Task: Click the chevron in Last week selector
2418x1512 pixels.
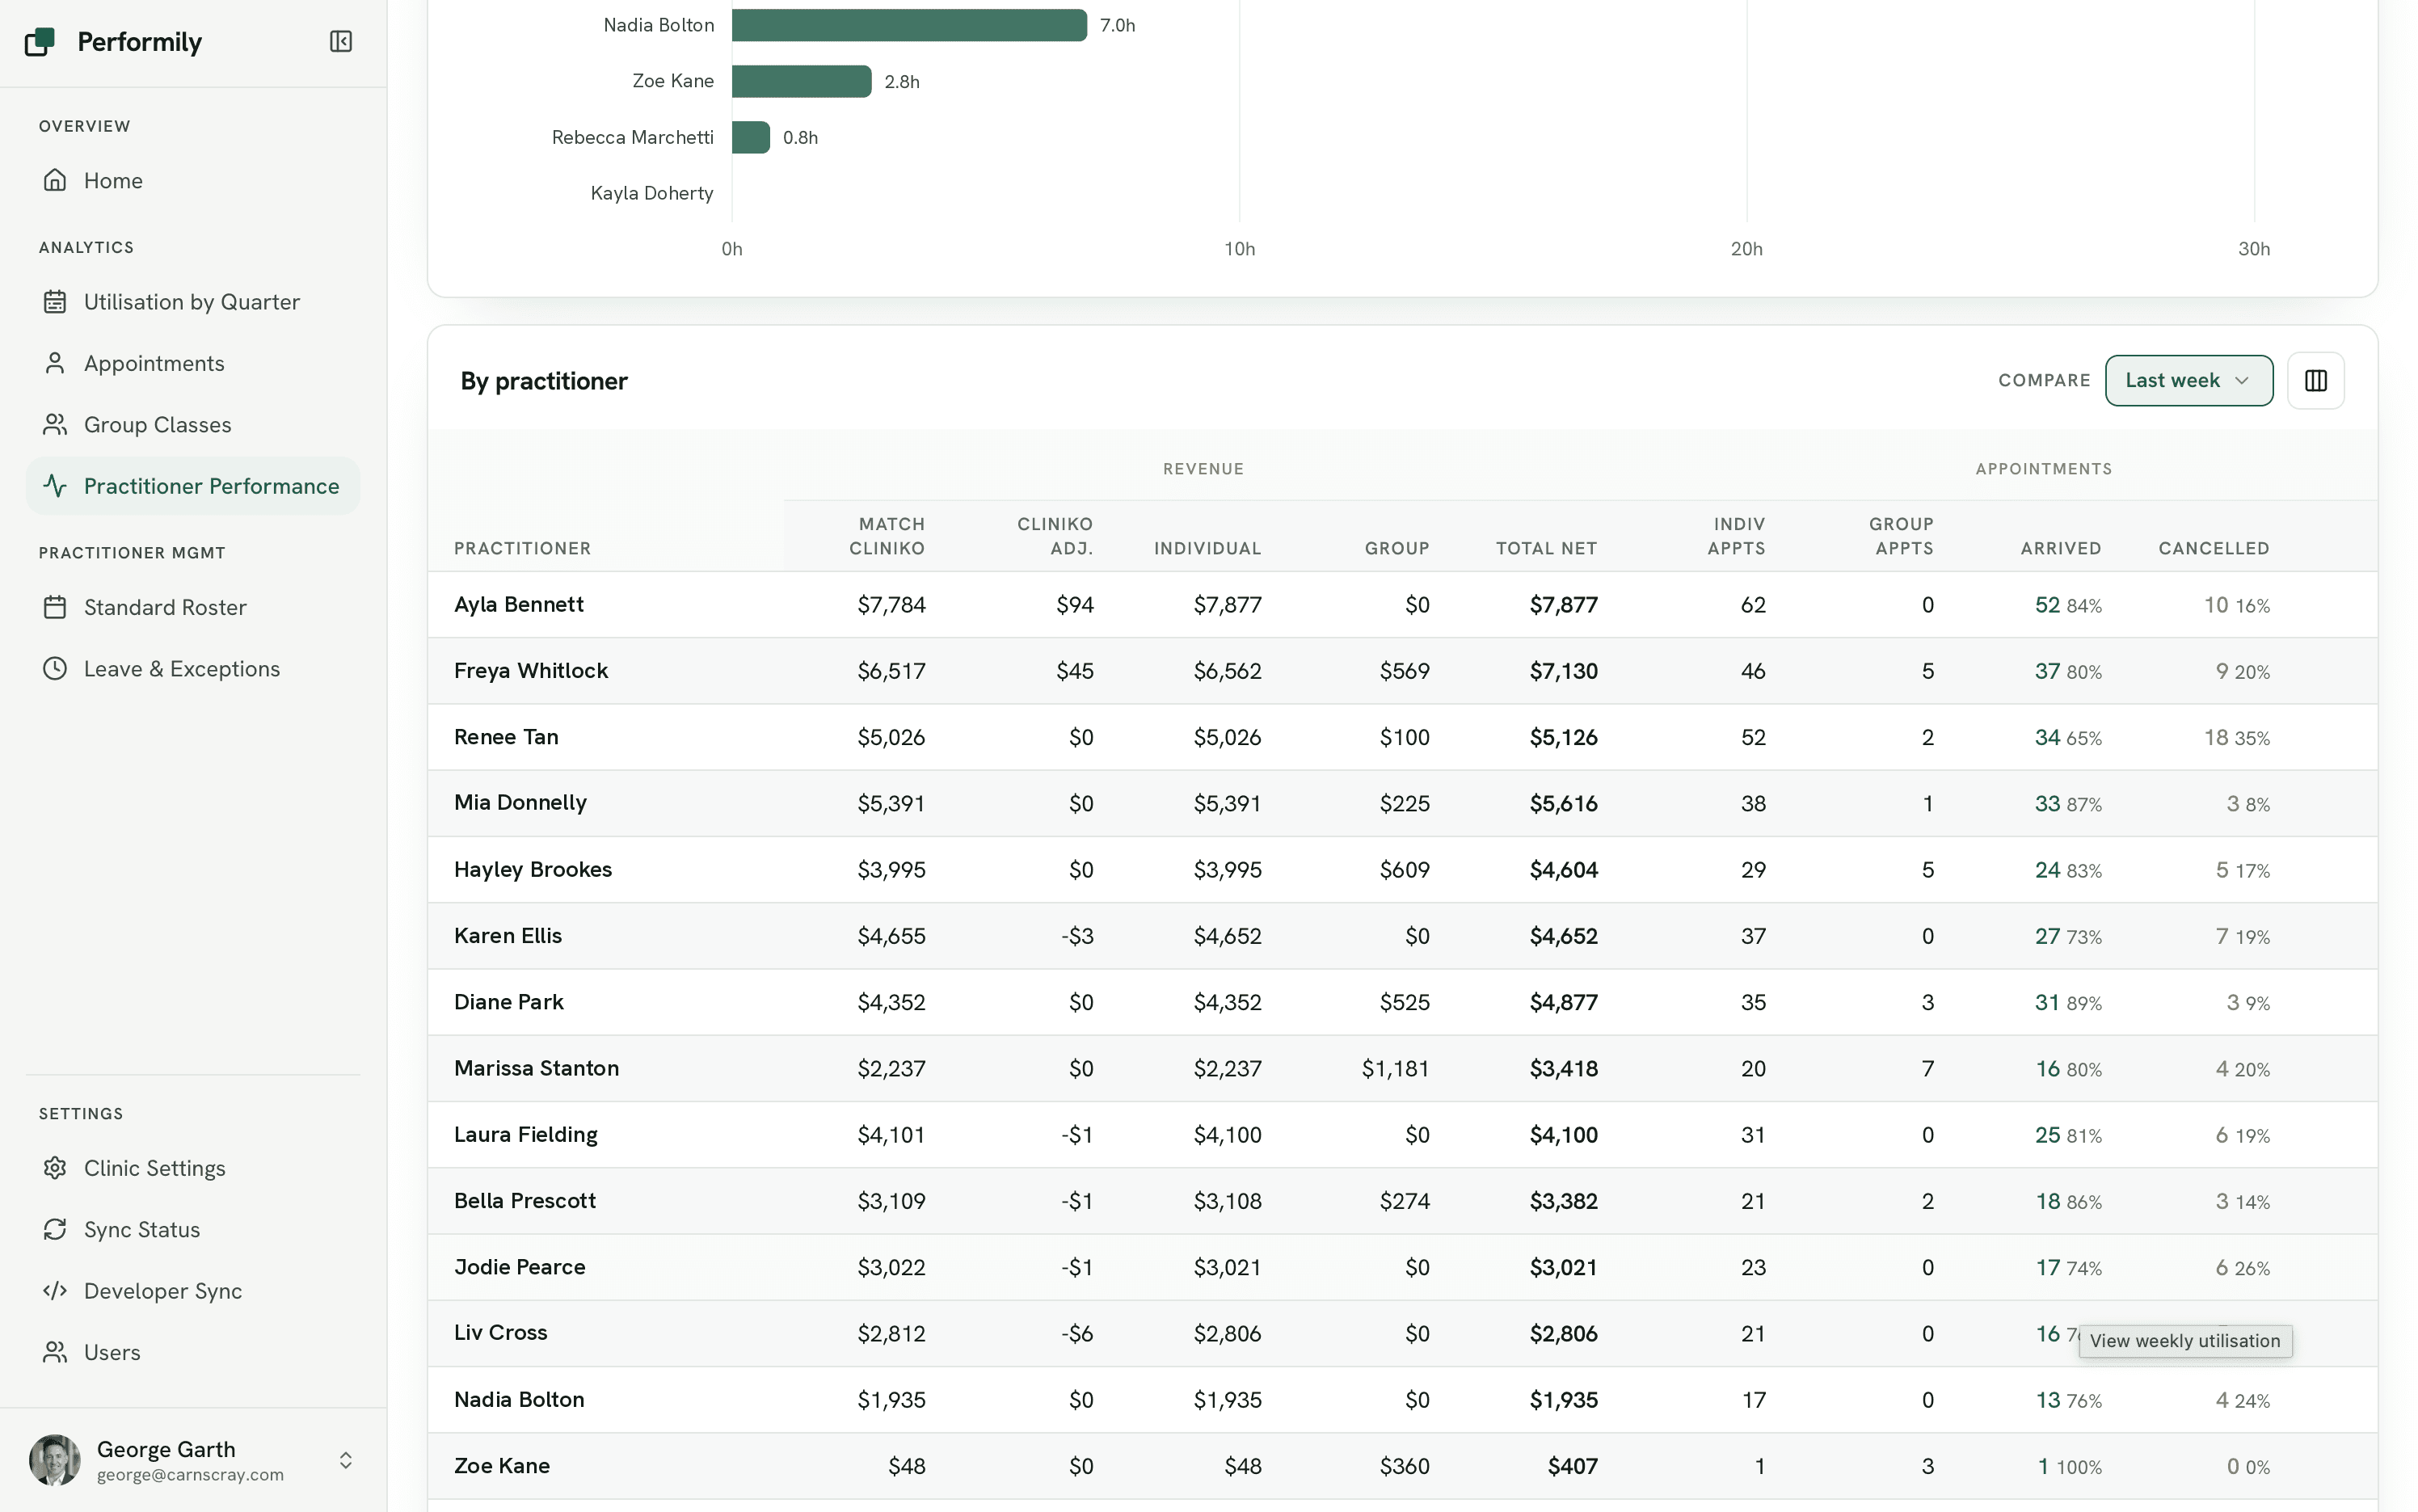Action: (2241, 380)
